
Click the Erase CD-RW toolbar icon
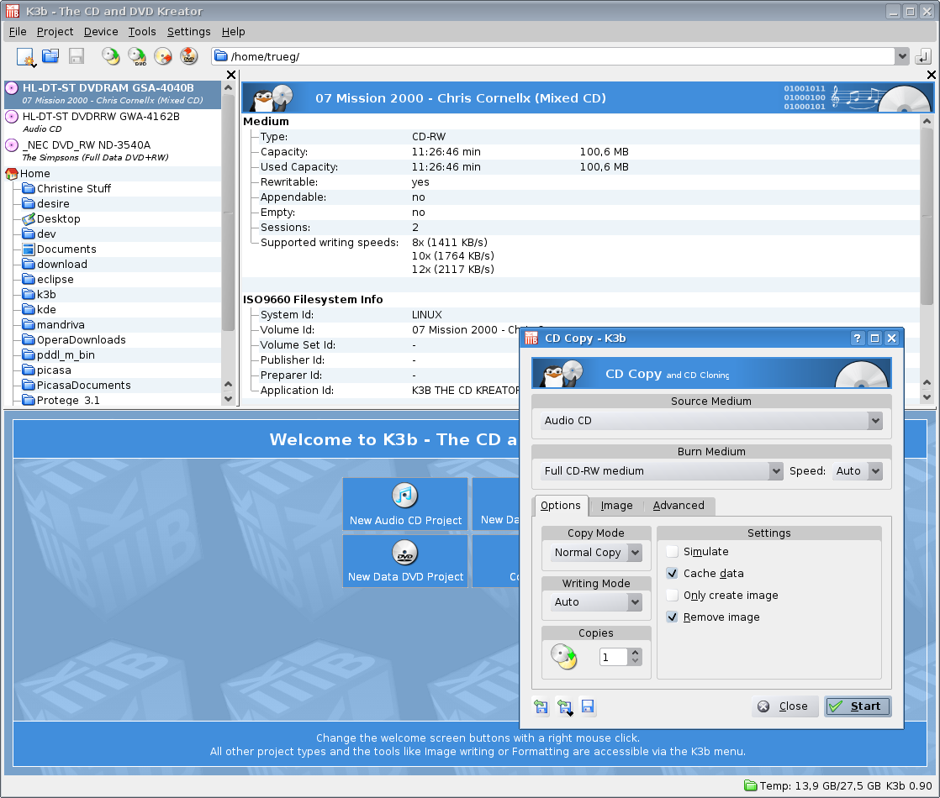click(163, 56)
